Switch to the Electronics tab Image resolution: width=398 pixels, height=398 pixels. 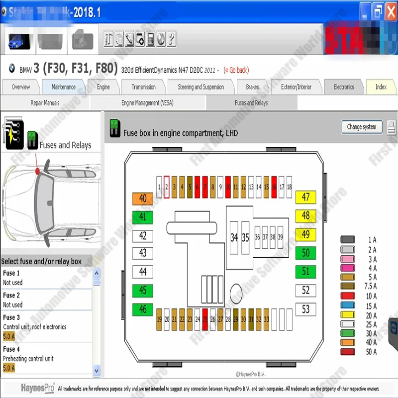click(x=343, y=87)
